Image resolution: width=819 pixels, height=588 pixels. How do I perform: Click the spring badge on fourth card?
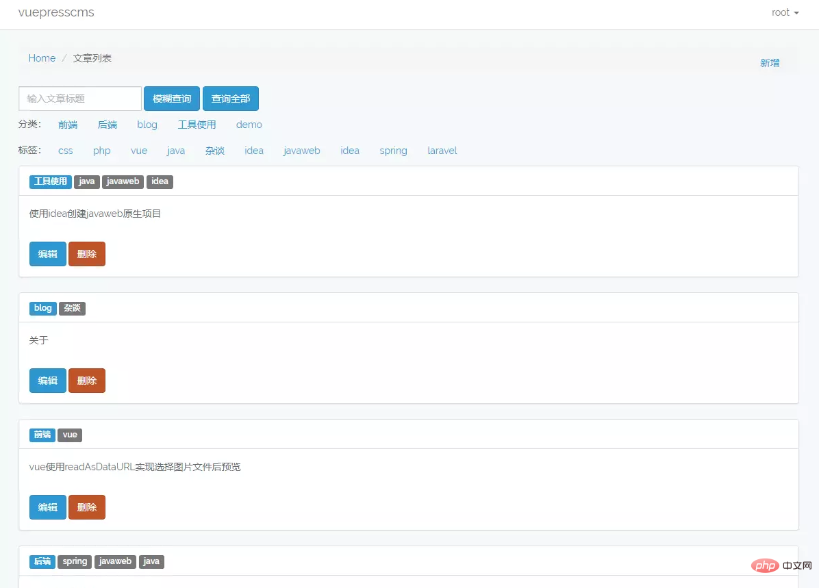pyautogui.click(x=75, y=561)
